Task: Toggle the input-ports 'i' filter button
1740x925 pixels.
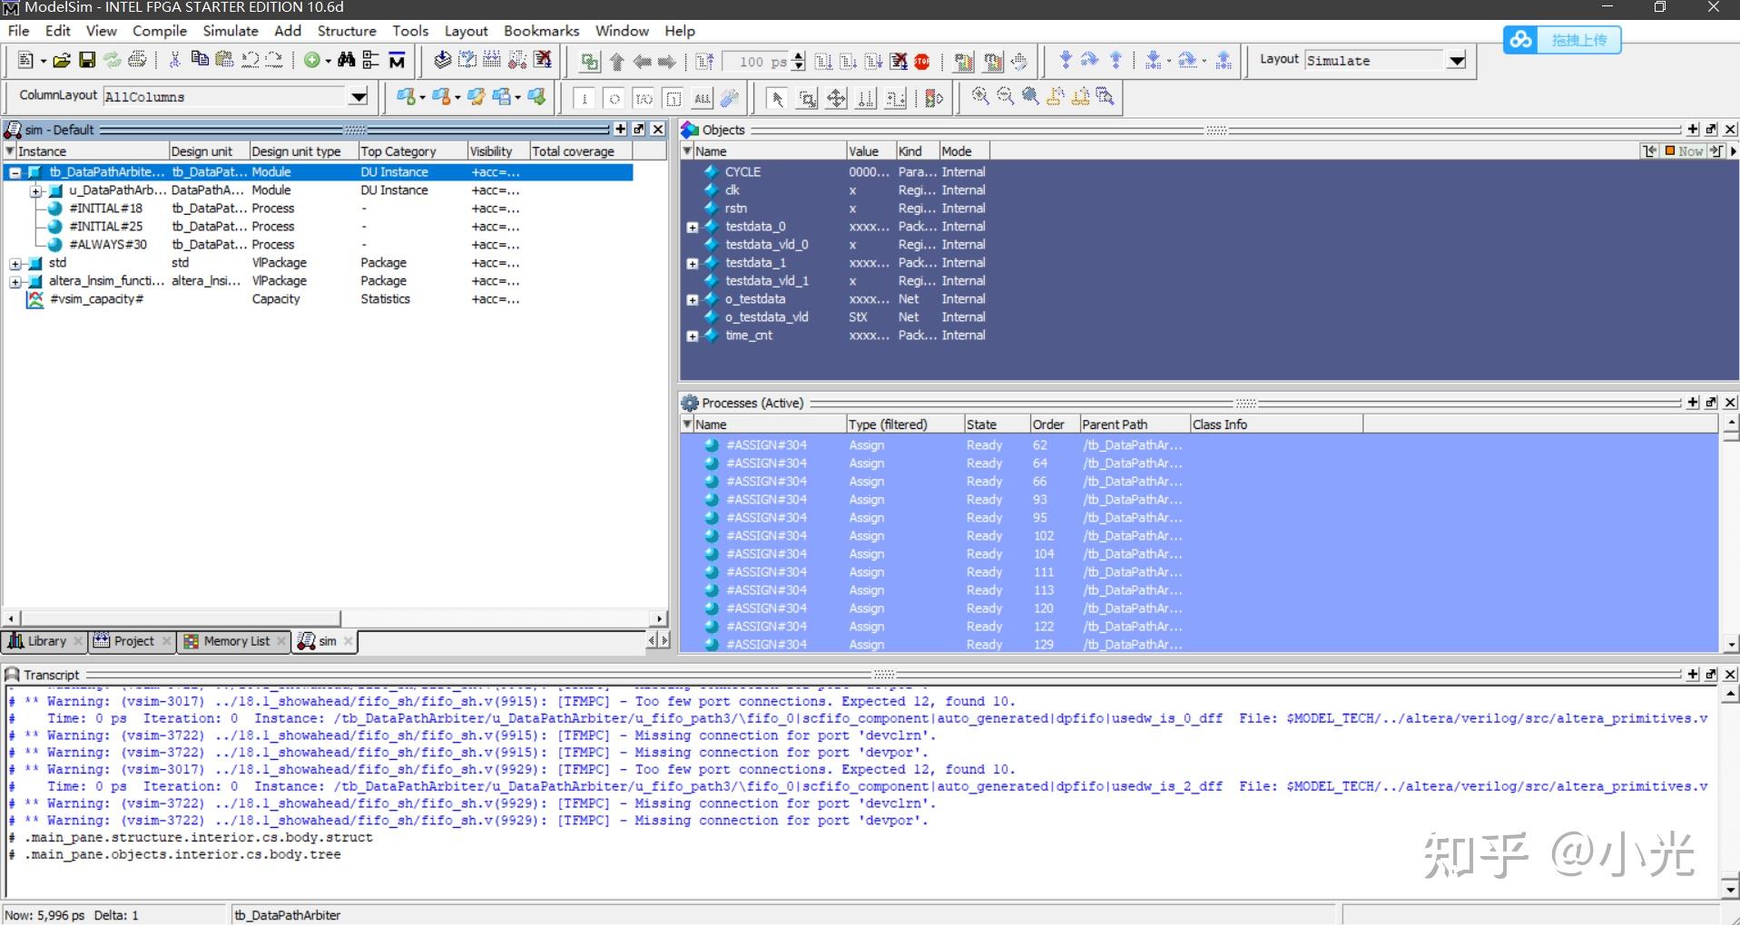Action: point(585,98)
